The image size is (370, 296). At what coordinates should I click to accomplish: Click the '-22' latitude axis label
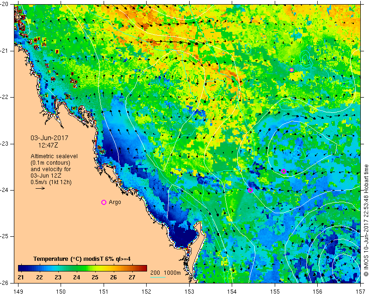tap(4, 97)
